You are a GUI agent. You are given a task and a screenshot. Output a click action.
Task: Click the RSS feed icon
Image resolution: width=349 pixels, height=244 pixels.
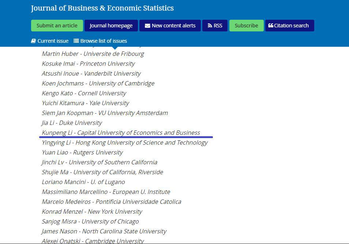tap(210, 26)
